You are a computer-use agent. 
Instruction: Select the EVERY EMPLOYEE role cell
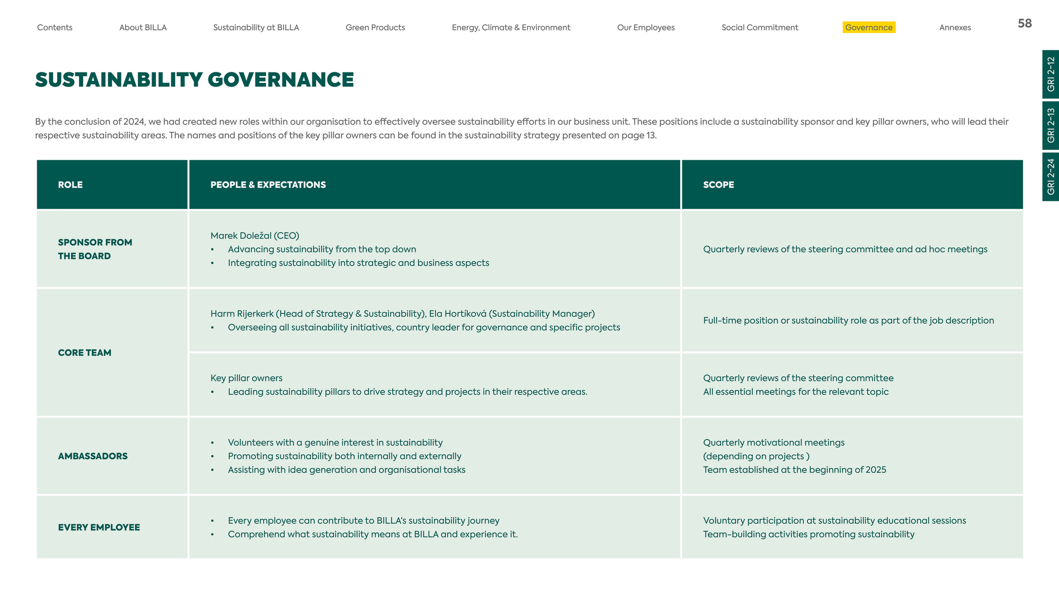click(112, 527)
